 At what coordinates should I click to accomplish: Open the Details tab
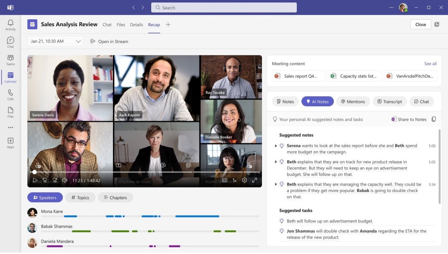tap(136, 24)
